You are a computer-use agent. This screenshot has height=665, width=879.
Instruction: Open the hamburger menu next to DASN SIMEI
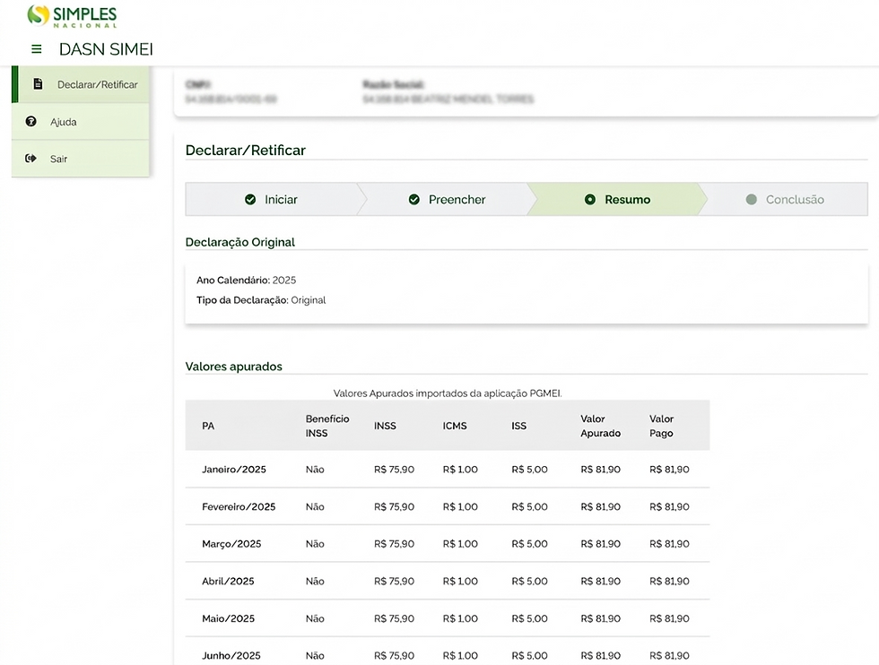[37, 49]
